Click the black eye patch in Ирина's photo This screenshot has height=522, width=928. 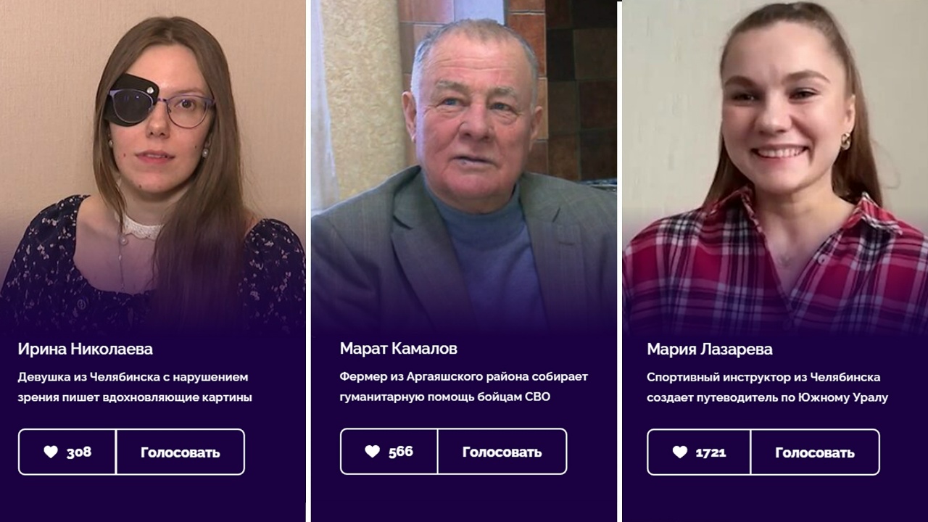(130, 100)
